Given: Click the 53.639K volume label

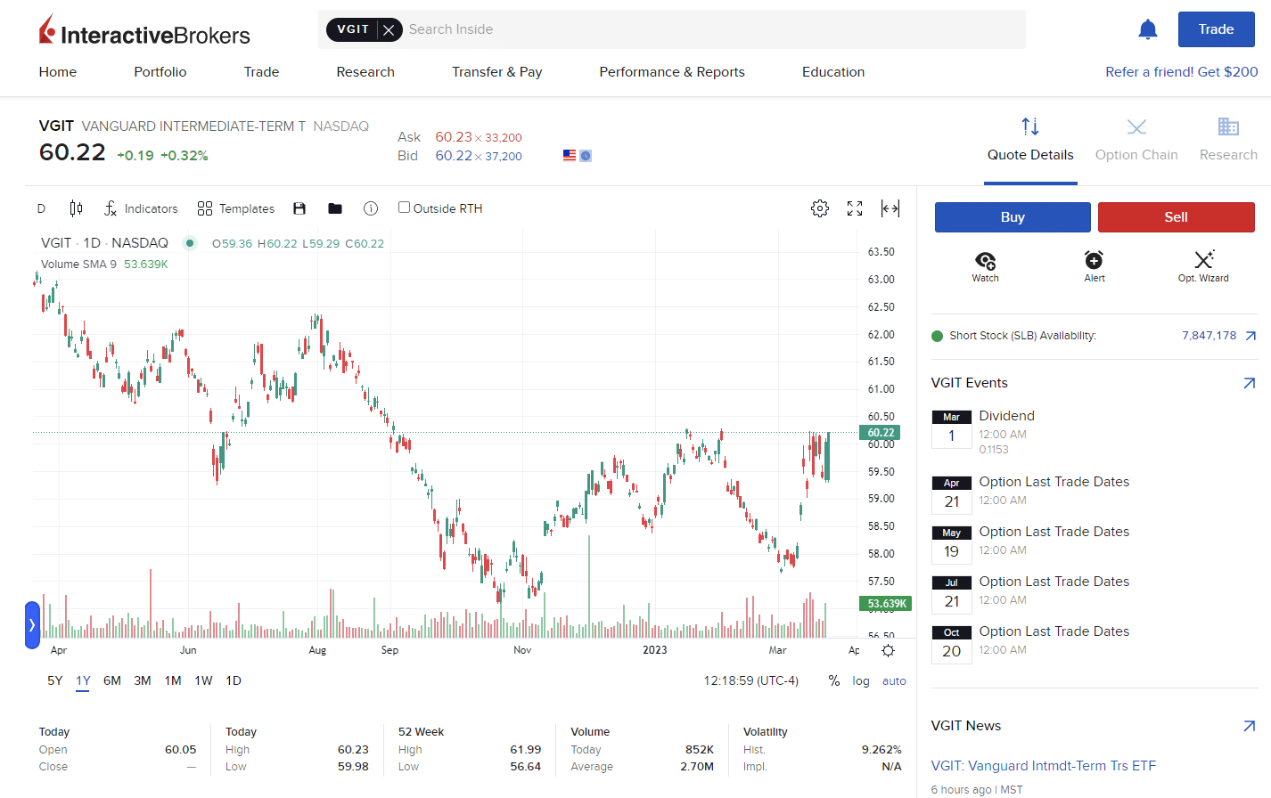Looking at the screenshot, I should click(886, 604).
